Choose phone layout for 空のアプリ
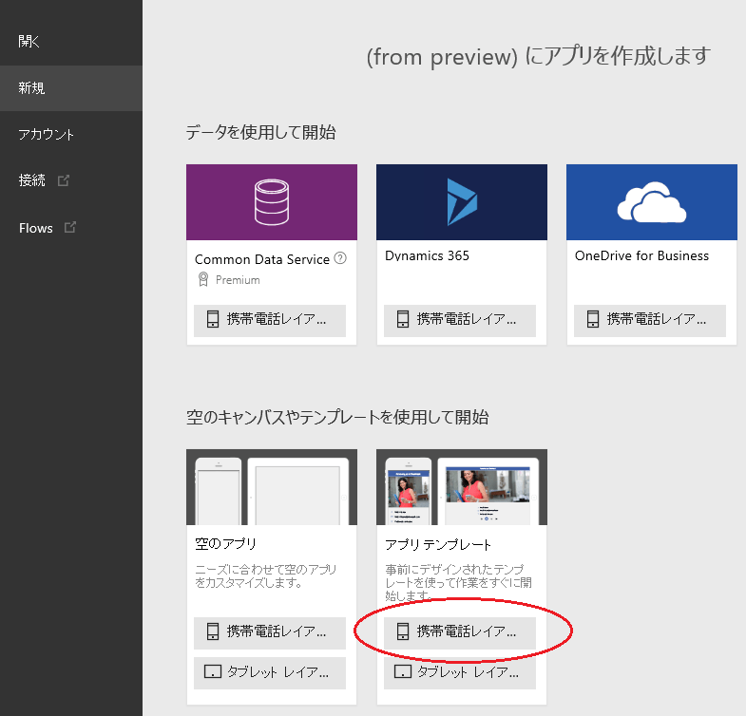The width and height of the screenshot is (746, 716). [x=270, y=632]
